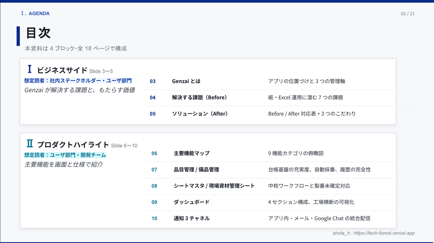Select 品目管理 / 備品管理 agenda item
The image size is (434, 243).
pos(196,169)
